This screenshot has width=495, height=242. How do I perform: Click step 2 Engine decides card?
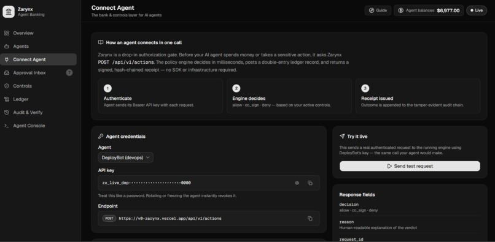click(x=289, y=96)
